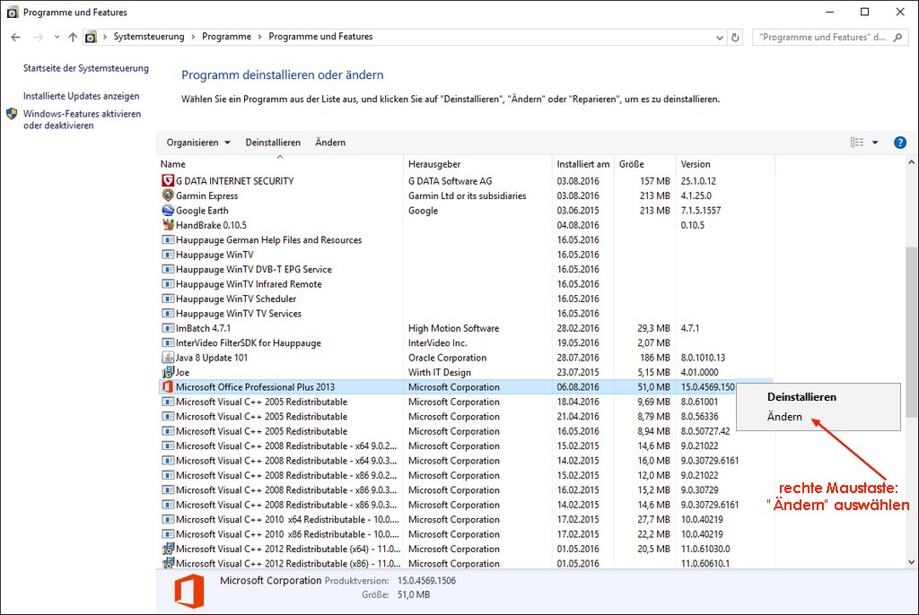Click the G DATA Internet Security program icon

click(x=168, y=180)
